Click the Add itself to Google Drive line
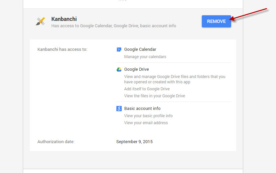Screen dimensions: 276x173 pos(147,89)
